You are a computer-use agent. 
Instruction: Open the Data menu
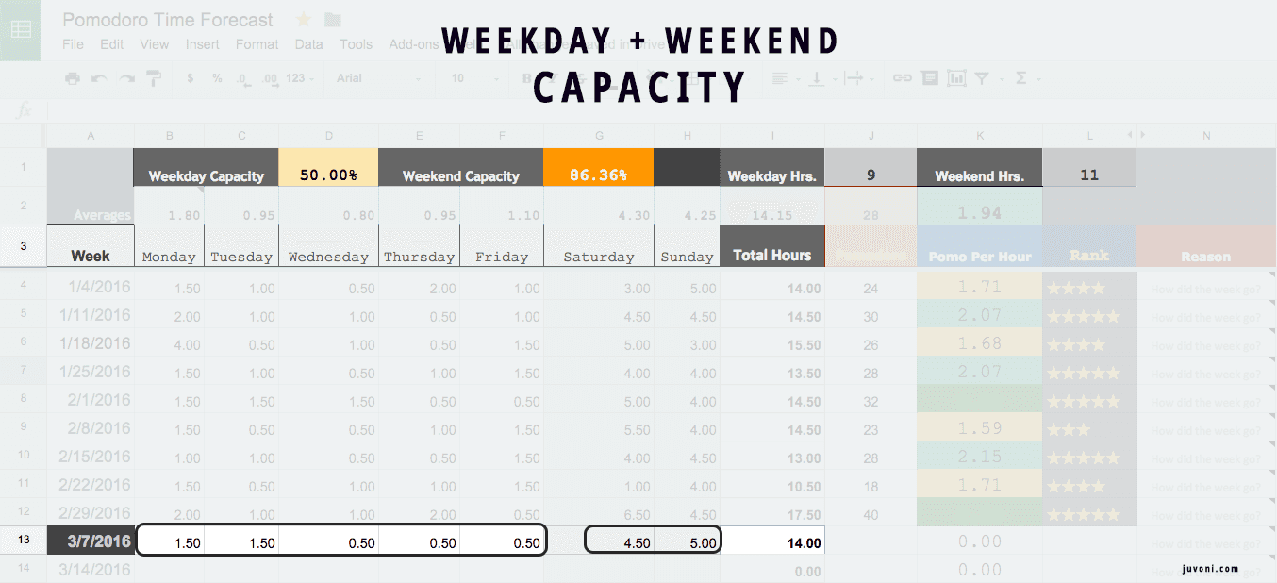pos(308,44)
